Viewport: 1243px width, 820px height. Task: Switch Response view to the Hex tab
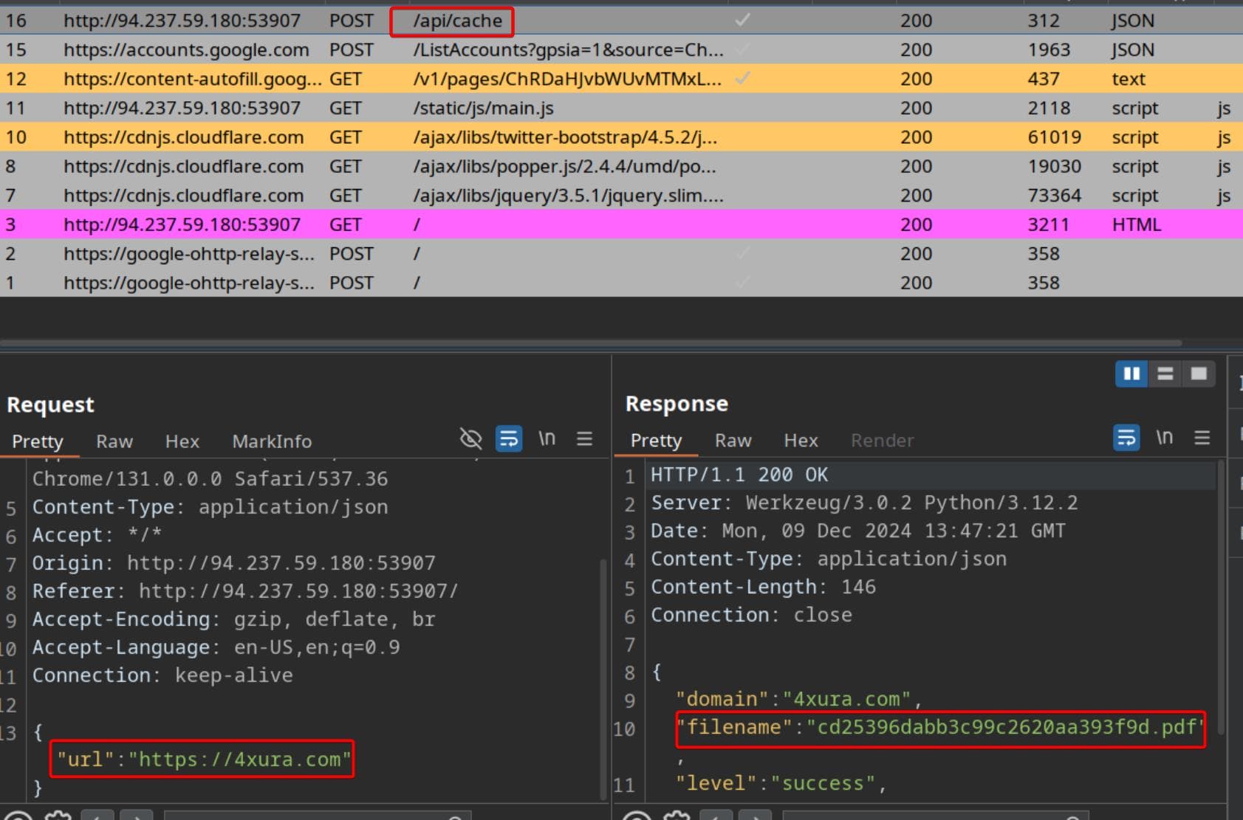(x=801, y=441)
